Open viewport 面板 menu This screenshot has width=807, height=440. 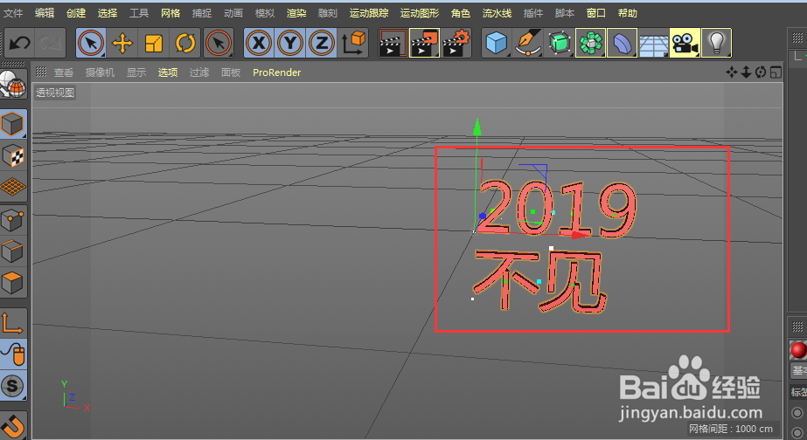[x=231, y=72]
